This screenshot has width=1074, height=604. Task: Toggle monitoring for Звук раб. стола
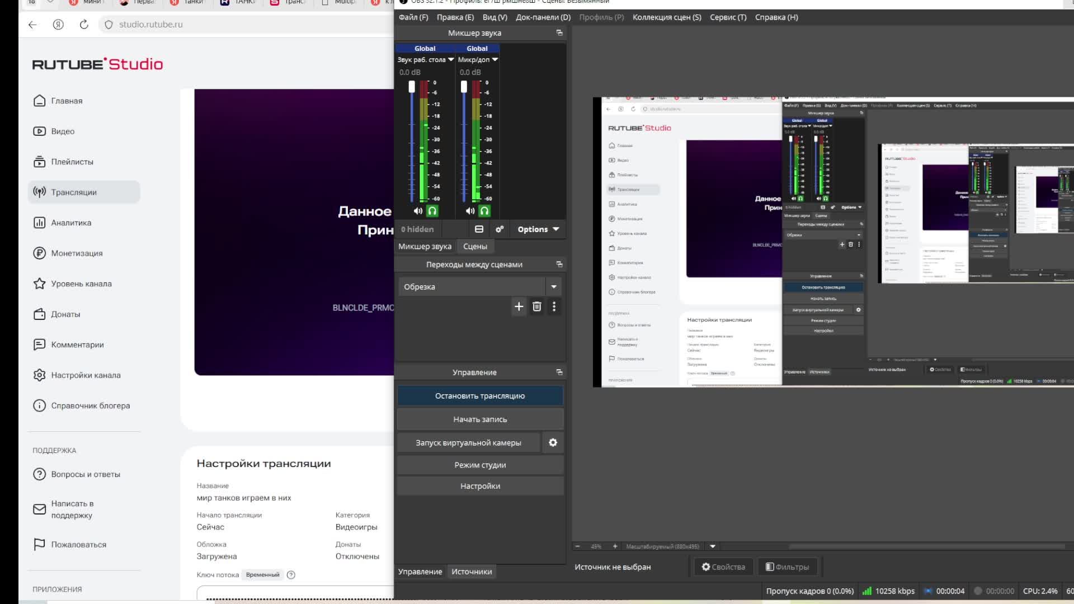[432, 211]
